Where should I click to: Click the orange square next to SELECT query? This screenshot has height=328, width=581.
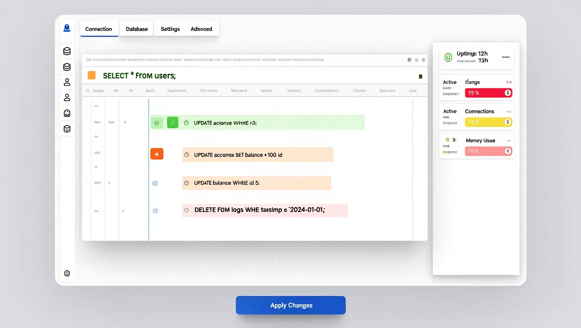[91, 76]
